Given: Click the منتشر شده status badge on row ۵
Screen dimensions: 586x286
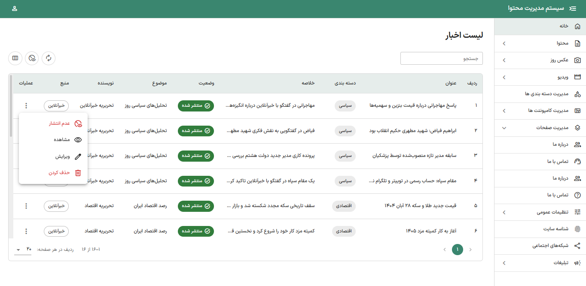Looking at the screenshot, I should click(196, 205).
